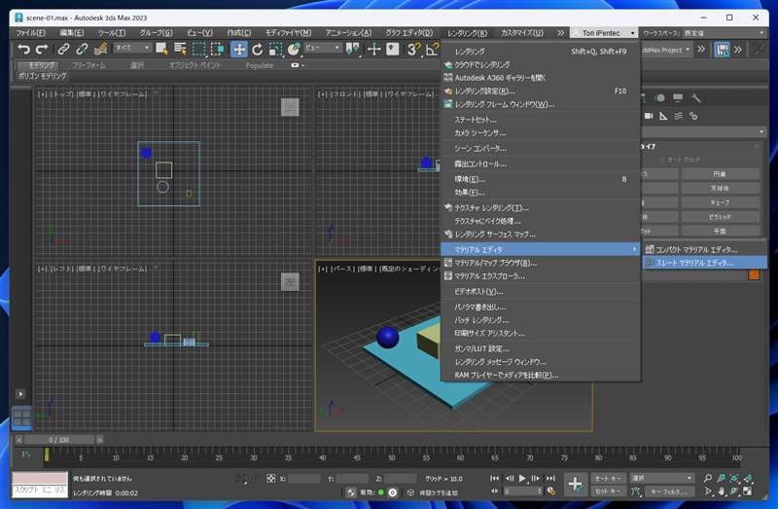Image resolution: width=778 pixels, height=509 pixels.
Task: Activate the Select and Move tool
Action: point(238,50)
